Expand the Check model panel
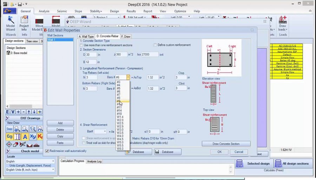Viewport: 316px width, 180px height. pyautogui.click(x=7, y=151)
